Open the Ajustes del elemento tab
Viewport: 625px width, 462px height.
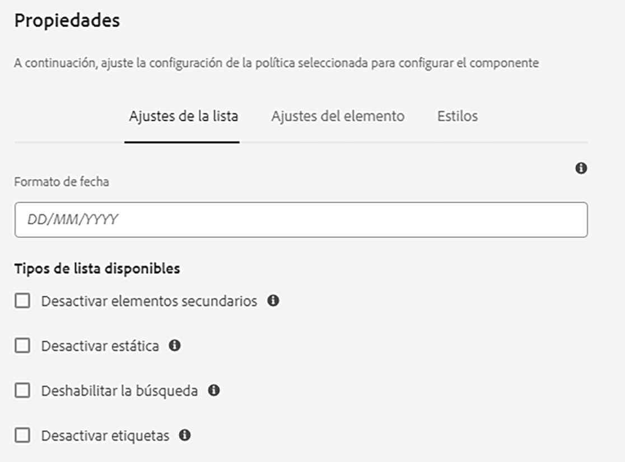tap(338, 116)
